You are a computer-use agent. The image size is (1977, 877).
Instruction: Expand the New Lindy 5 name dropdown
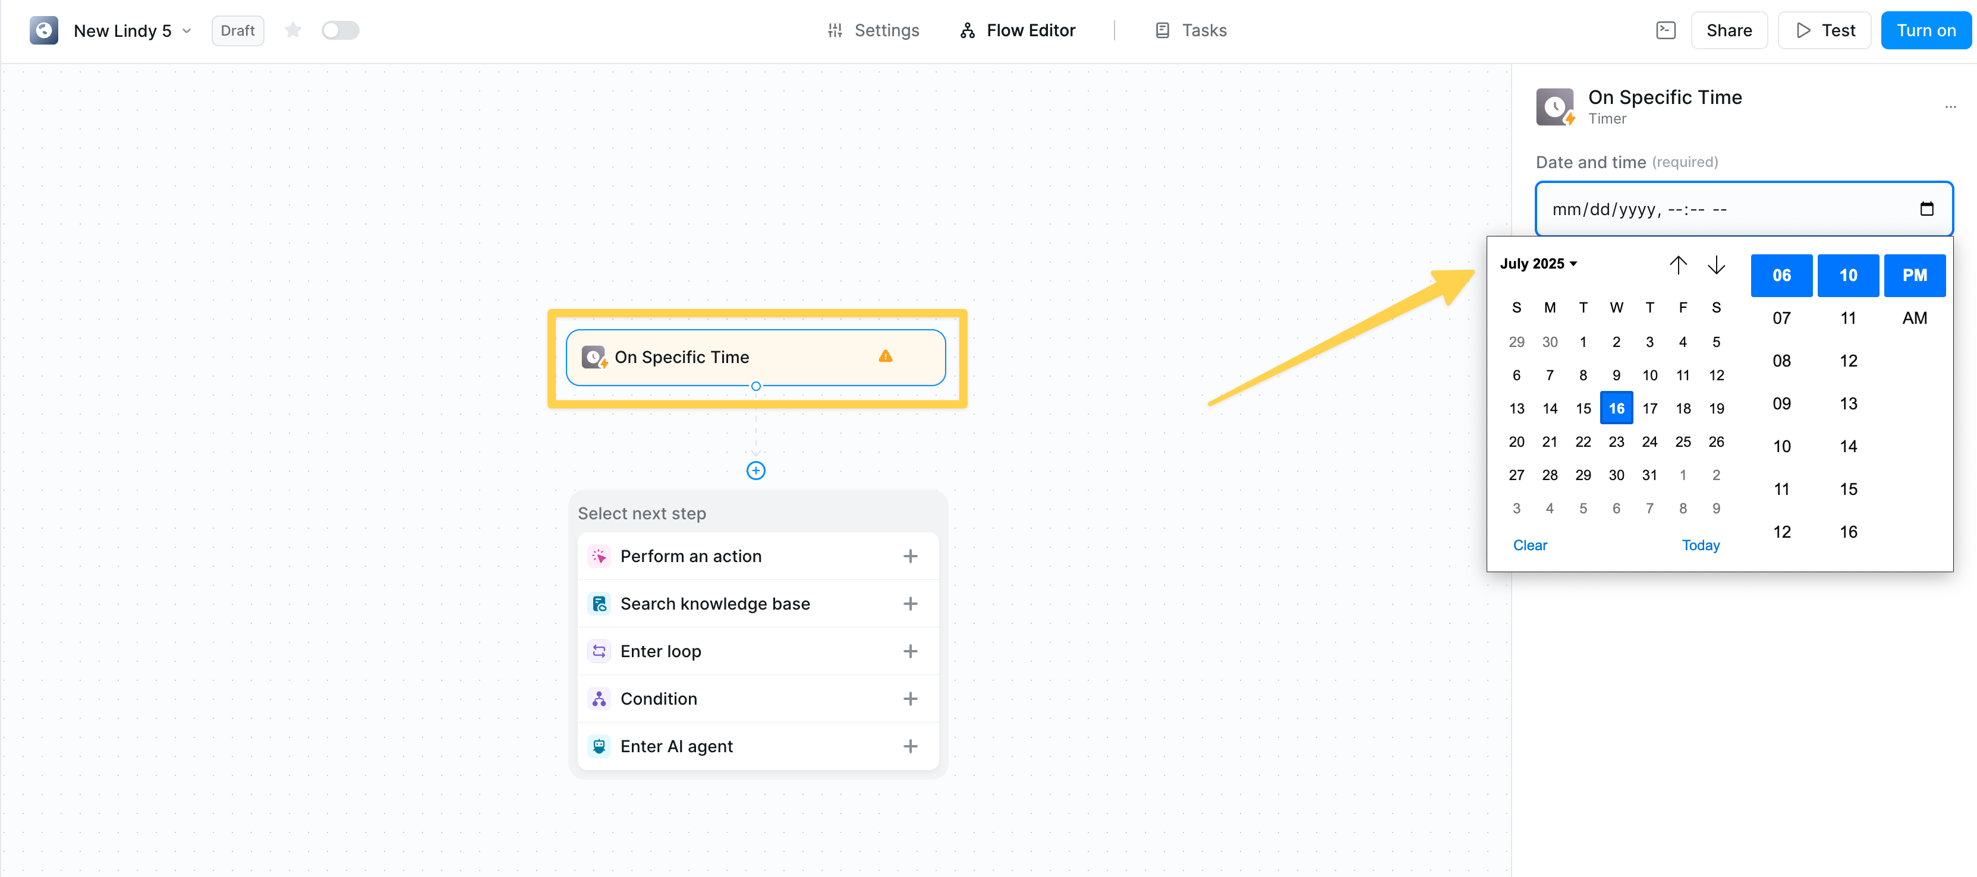[187, 30]
